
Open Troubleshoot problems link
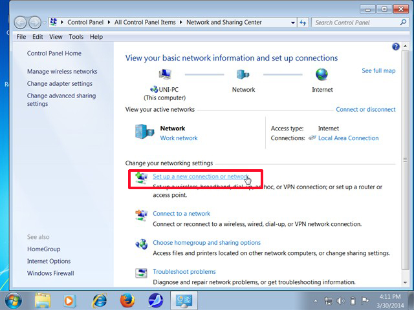[x=184, y=271]
